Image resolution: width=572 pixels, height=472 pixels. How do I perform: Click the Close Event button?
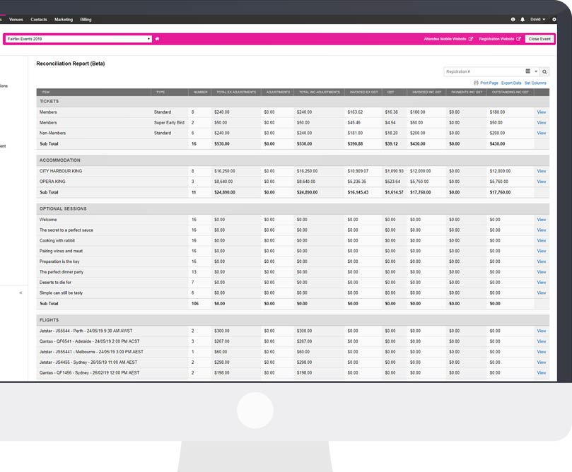[539, 39]
